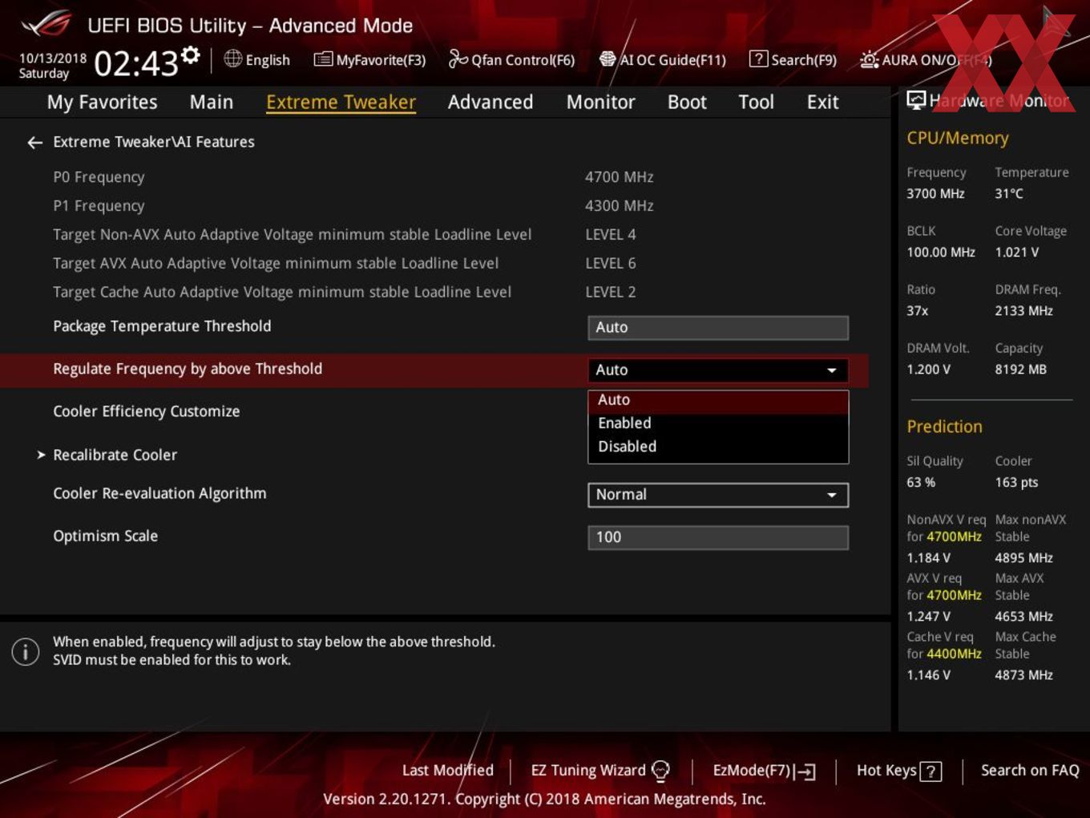Click the back arrow to Extreme Tweaker
The width and height of the screenshot is (1090, 818).
tap(34, 143)
